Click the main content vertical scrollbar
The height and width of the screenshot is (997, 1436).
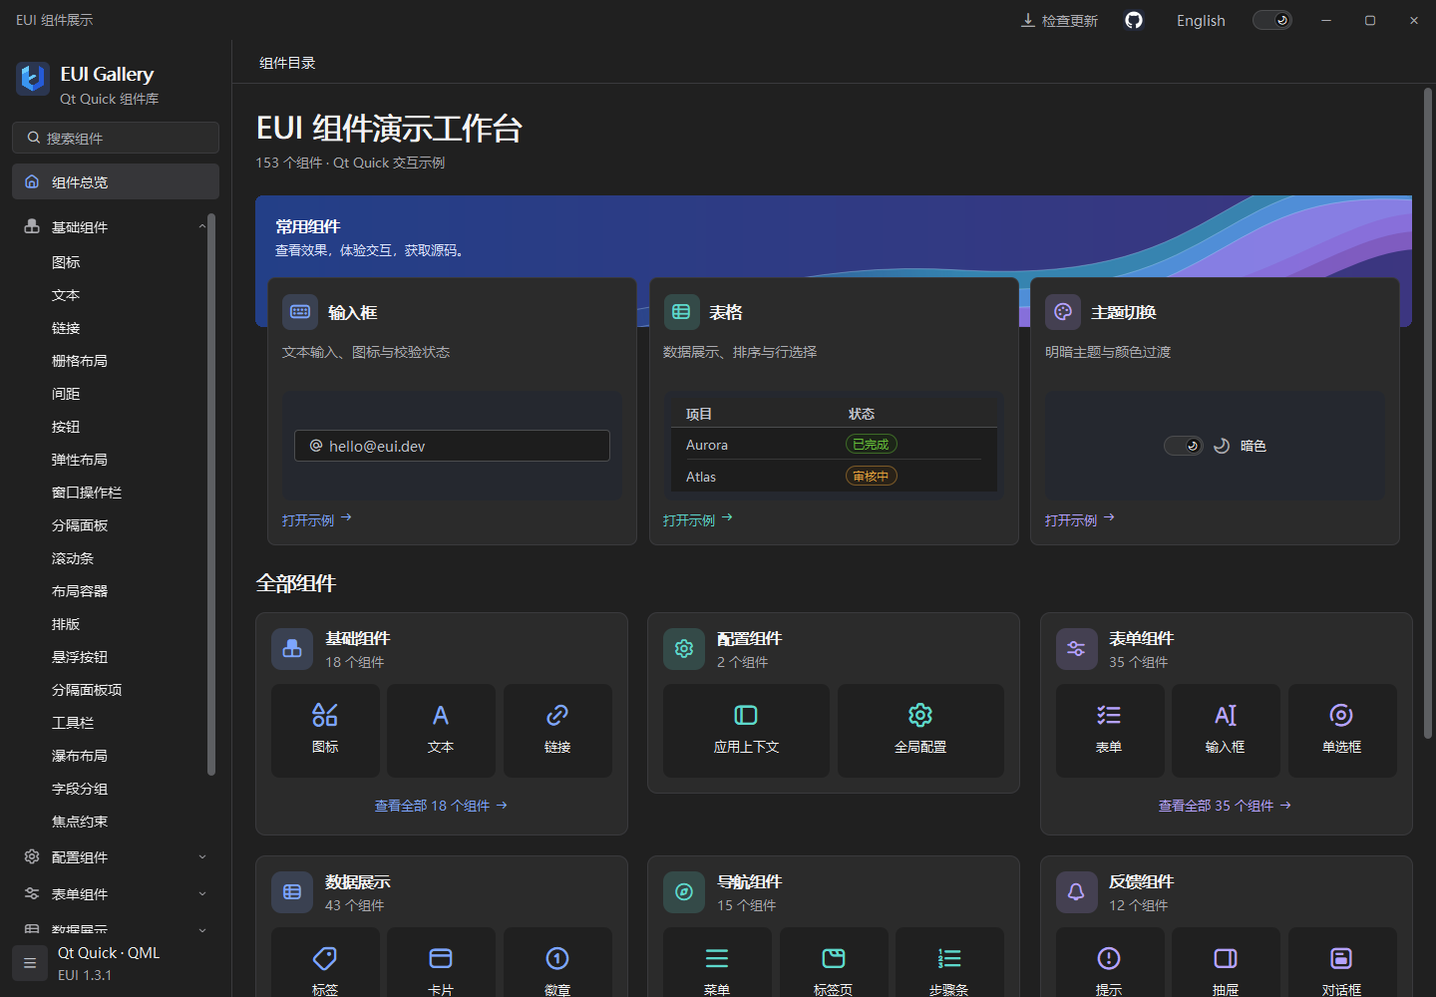[1428, 413]
